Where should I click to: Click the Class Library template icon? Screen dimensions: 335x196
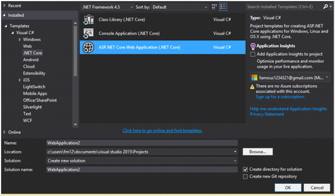[88, 19]
